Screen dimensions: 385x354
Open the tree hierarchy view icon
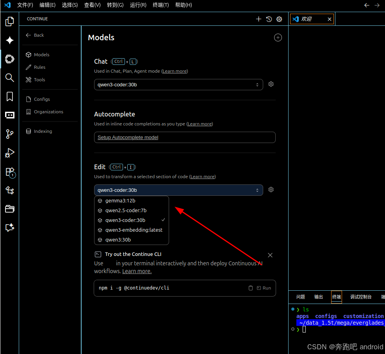point(10,190)
